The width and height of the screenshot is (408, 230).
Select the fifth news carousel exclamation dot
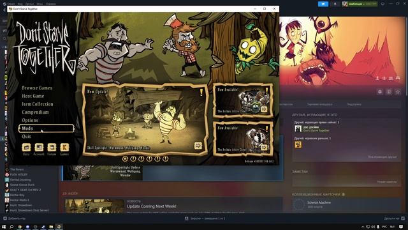pos(157,158)
